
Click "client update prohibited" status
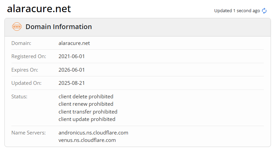click(x=87, y=119)
